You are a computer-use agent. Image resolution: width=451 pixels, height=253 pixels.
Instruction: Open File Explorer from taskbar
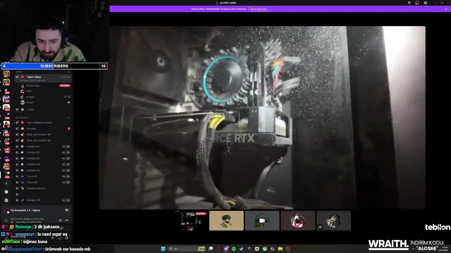tap(280, 249)
